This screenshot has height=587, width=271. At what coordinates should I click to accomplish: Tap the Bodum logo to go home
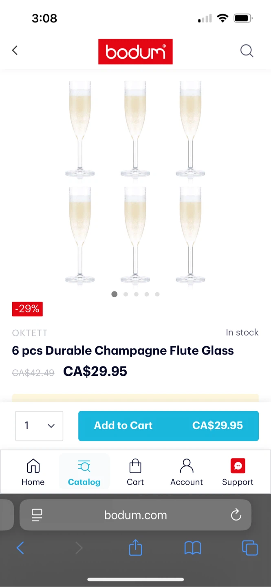[135, 51]
